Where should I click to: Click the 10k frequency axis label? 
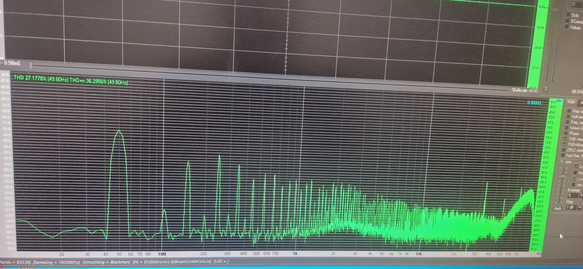click(x=418, y=254)
